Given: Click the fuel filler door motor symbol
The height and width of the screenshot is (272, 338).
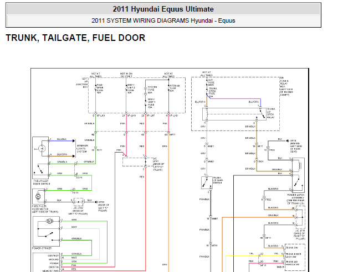Looking at the screenshot, I should (x=38, y=196).
